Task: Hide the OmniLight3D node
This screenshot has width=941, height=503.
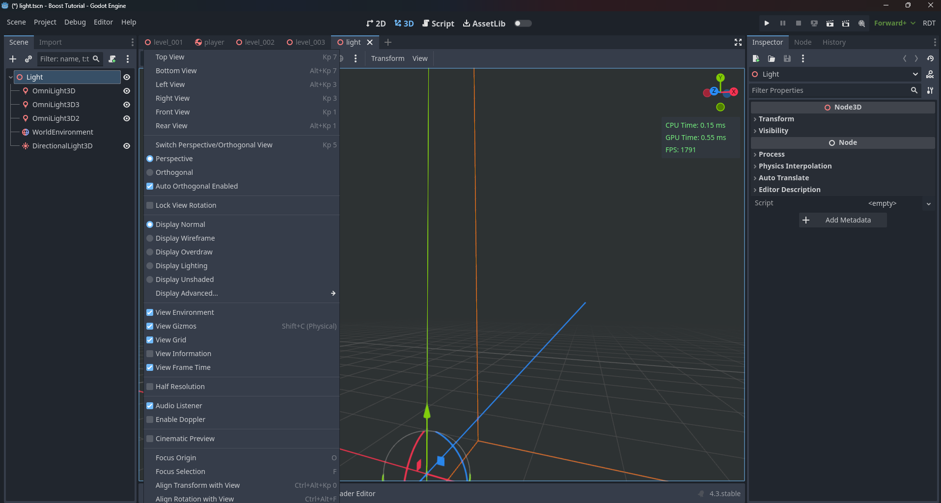Action: click(127, 91)
